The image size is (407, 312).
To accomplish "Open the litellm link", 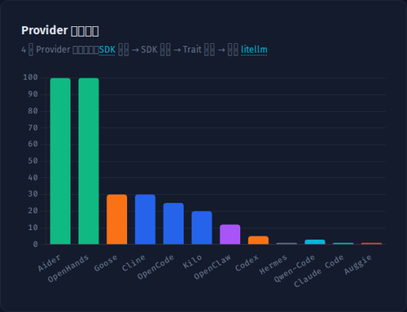I will tap(254, 50).
